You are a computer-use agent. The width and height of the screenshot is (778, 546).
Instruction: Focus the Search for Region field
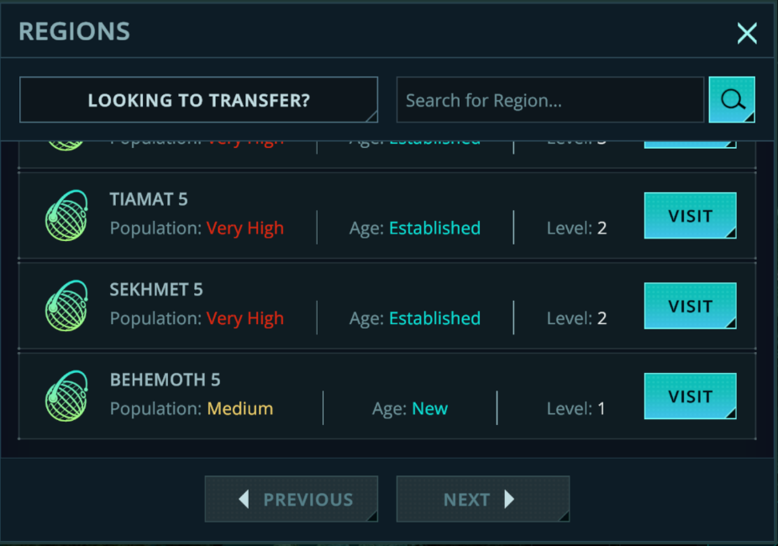tap(549, 101)
